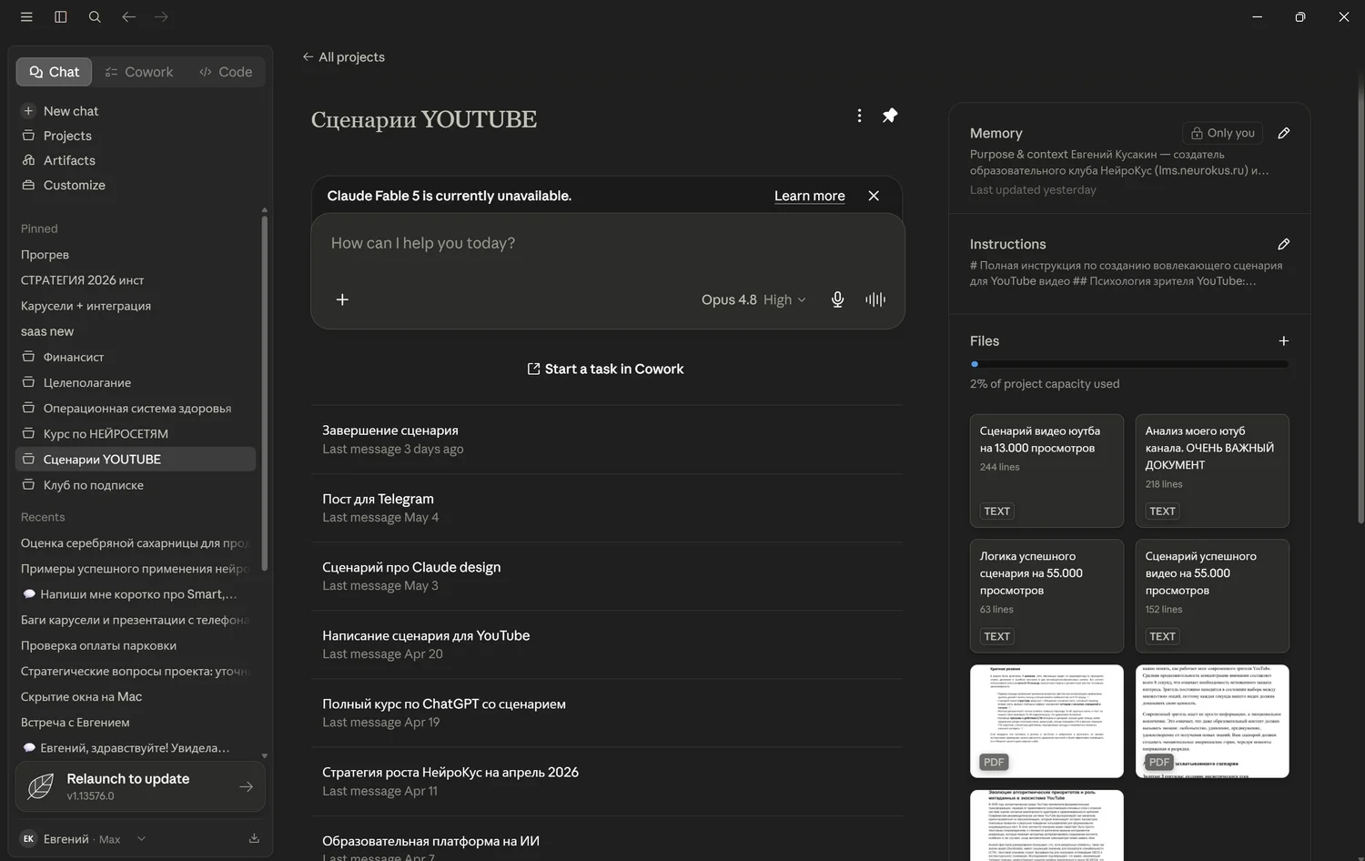
Task: Edit project Instructions pencil icon
Action: (x=1283, y=244)
